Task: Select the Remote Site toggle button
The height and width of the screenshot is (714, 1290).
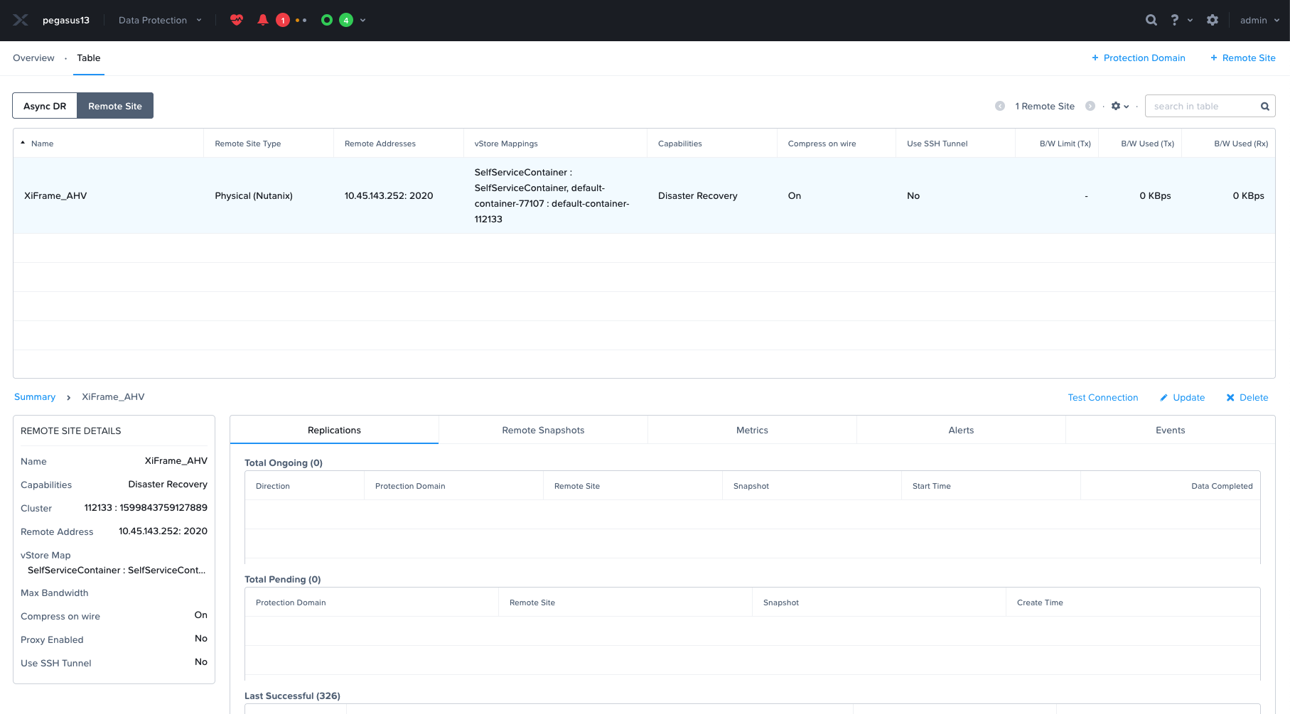Action: coord(115,106)
